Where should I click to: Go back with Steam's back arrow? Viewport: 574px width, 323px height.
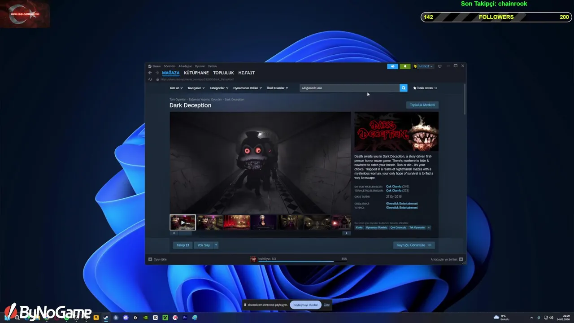click(150, 73)
